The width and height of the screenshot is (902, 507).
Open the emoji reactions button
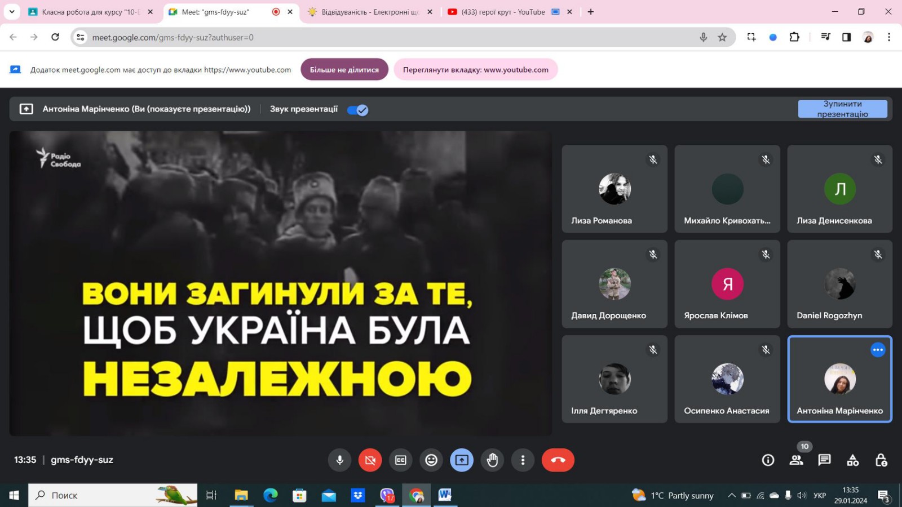pyautogui.click(x=431, y=460)
